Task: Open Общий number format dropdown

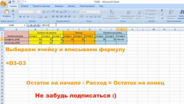Action: point(99,12)
